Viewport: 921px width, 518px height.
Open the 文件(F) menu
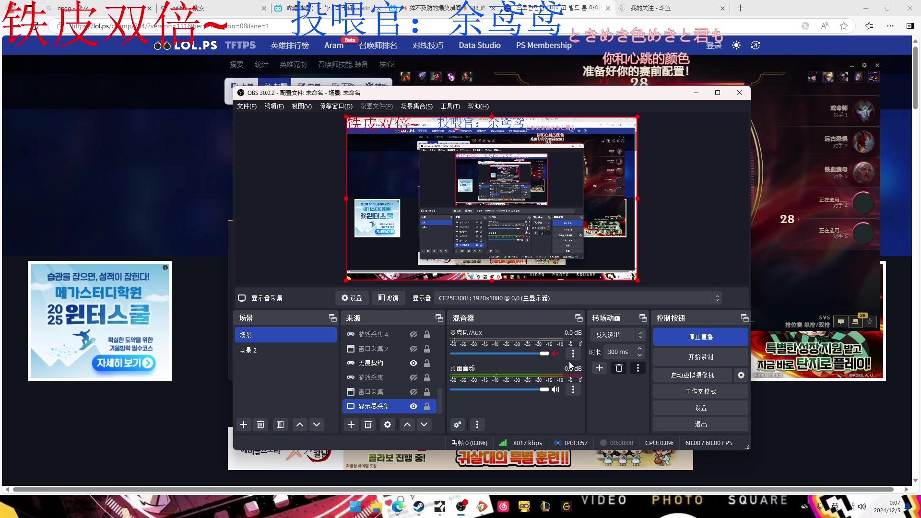tap(247, 106)
